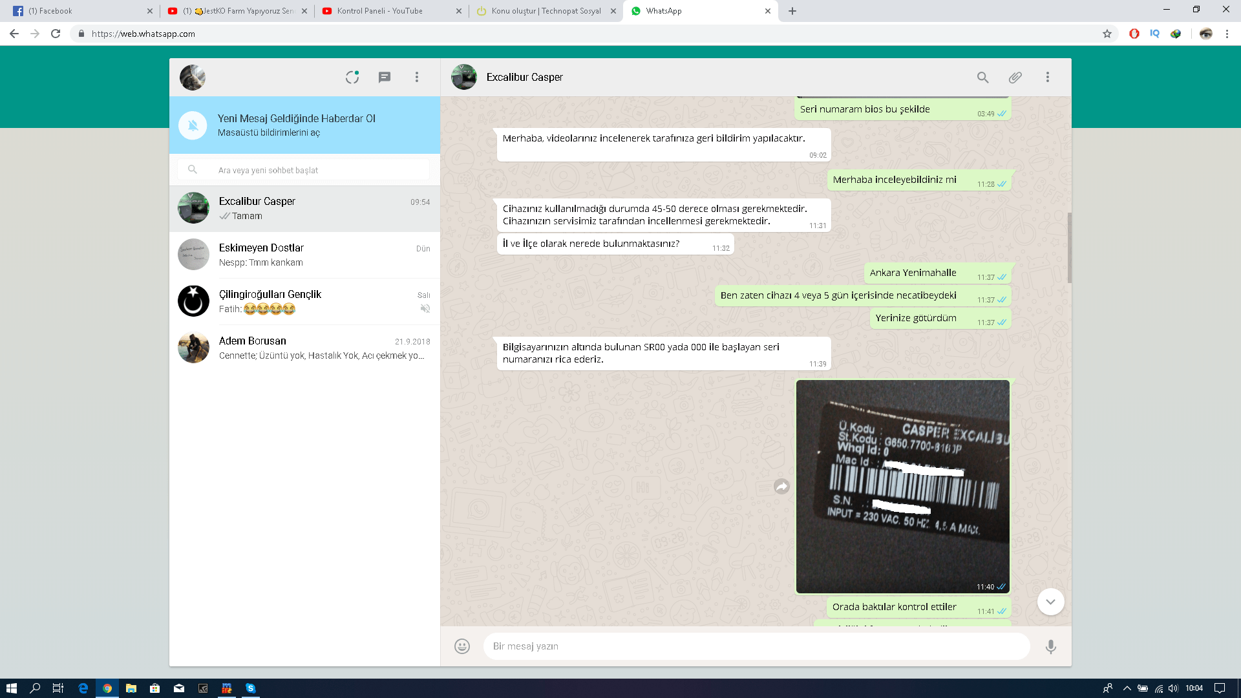
Task: Switch to the Kontrol Paneli - YouTube tab
Action: (x=380, y=11)
